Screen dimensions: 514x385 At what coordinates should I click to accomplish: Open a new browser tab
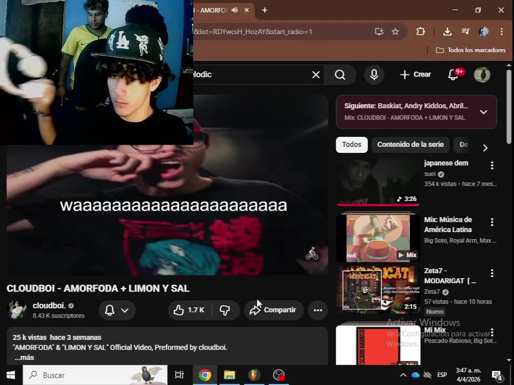pos(264,10)
